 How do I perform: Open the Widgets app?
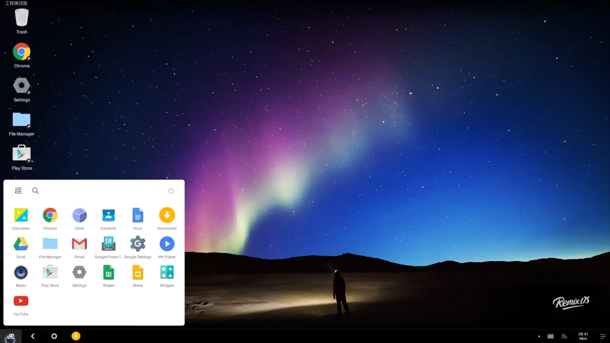click(x=167, y=276)
